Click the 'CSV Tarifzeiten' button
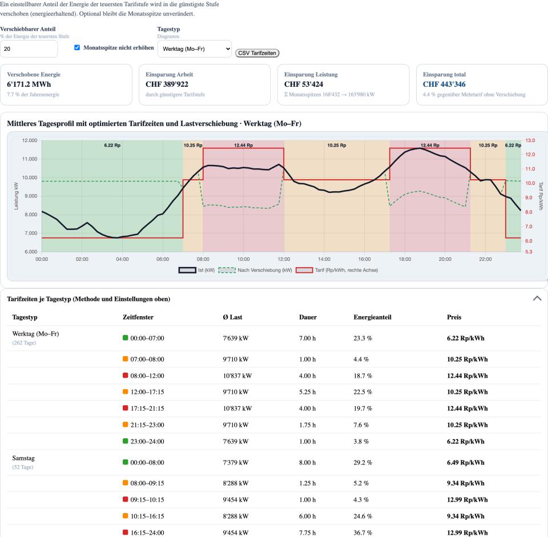Screen dimensions: 548x537 click(x=257, y=53)
